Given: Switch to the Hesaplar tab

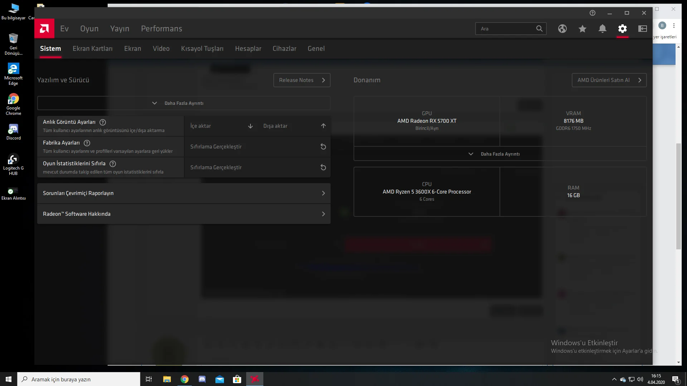Looking at the screenshot, I should pos(248,49).
